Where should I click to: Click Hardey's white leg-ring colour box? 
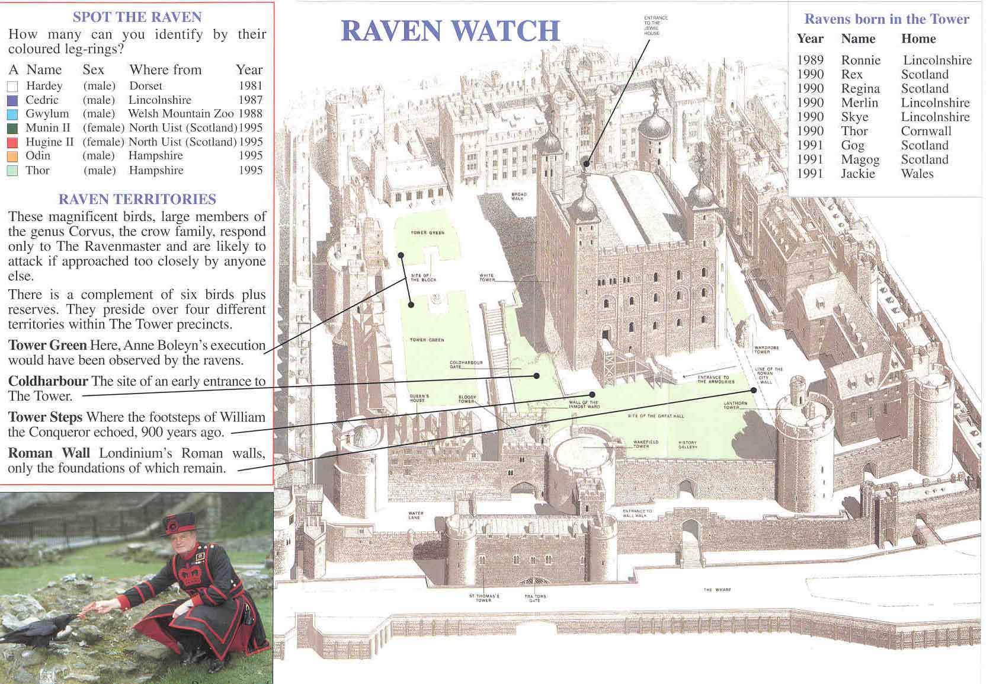12,87
